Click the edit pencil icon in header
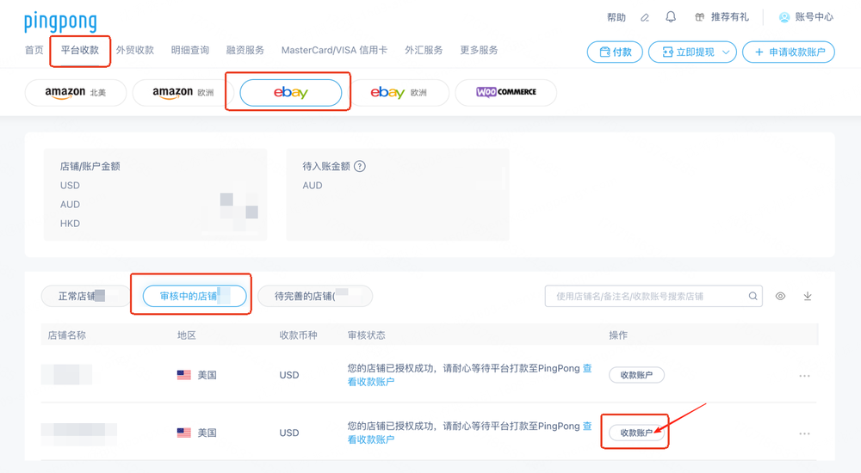Viewport: 861px width, 473px height. point(645,17)
